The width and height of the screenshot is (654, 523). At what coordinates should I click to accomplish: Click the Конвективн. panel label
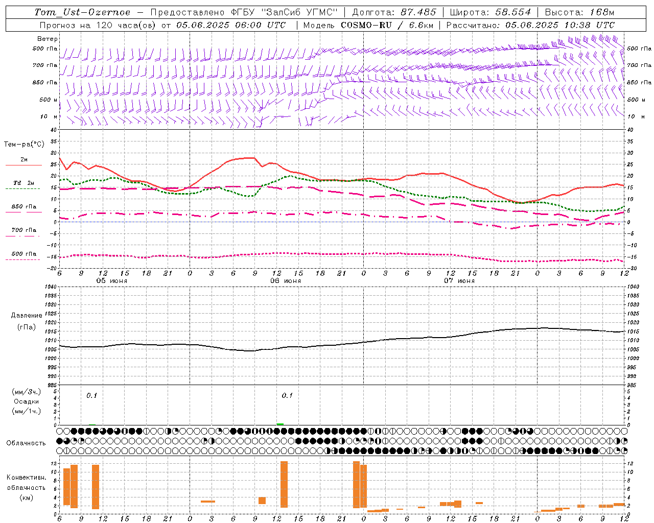click(26, 478)
